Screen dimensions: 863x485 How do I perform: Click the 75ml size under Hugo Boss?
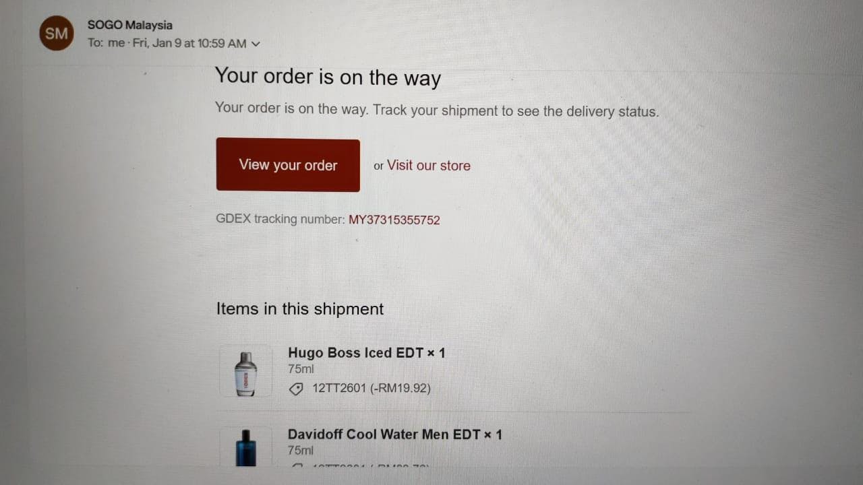coord(301,369)
